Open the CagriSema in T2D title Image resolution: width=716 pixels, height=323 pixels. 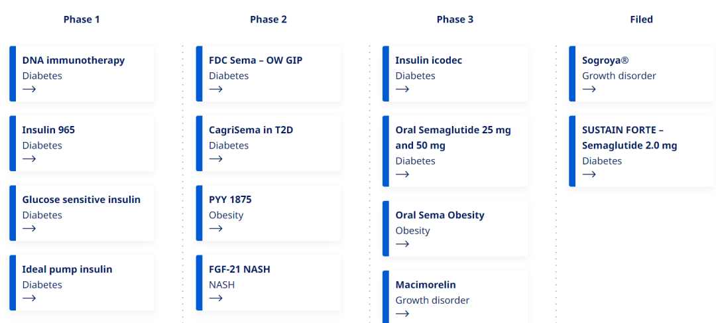pyautogui.click(x=251, y=130)
